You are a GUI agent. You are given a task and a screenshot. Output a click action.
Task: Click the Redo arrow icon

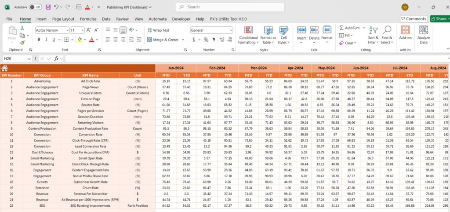67,7
